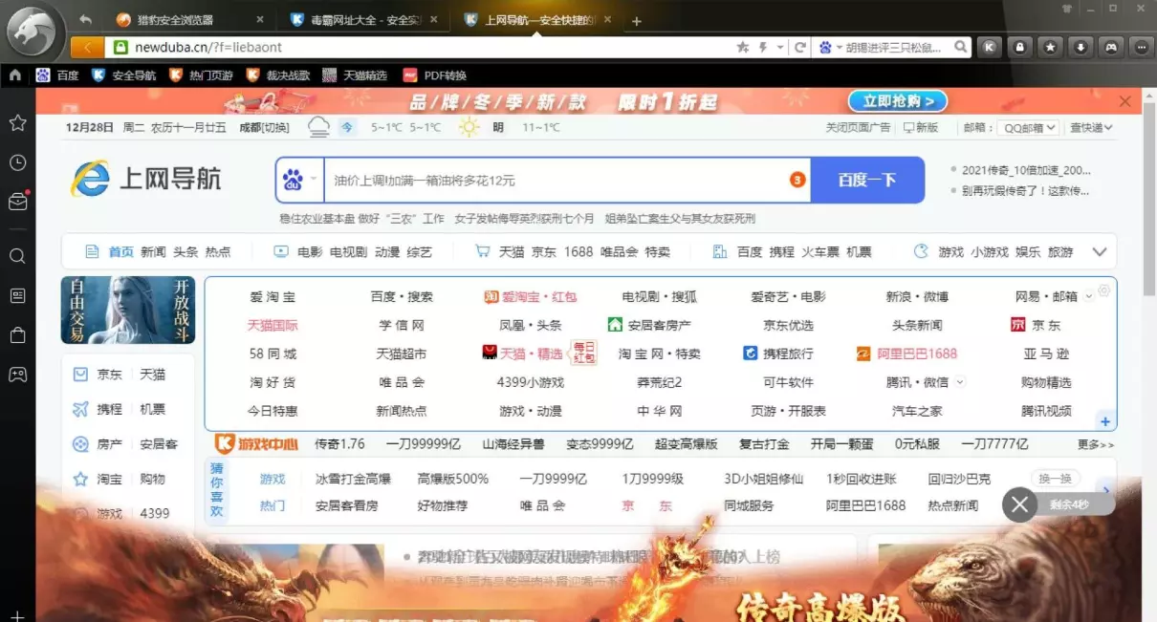This screenshot has width=1157, height=622.
Task: Click the 新版 checkbox link
Action: click(x=921, y=127)
